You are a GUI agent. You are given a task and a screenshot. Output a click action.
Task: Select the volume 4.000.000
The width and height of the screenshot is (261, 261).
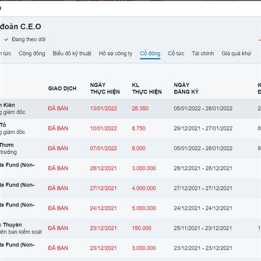pyautogui.click(x=144, y=188)
